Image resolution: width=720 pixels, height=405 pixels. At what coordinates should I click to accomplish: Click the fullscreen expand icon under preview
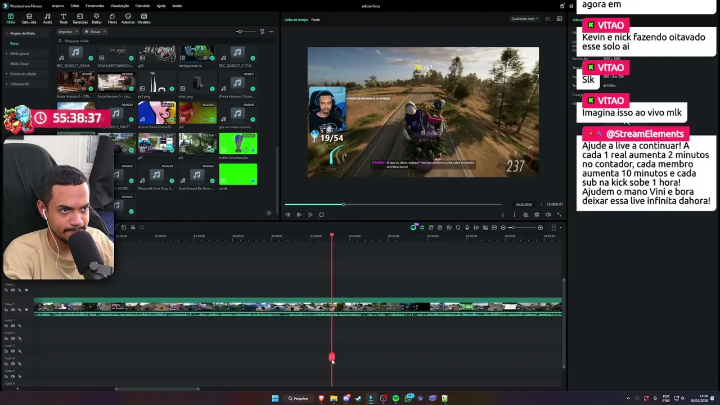click(x=559, y=214)
